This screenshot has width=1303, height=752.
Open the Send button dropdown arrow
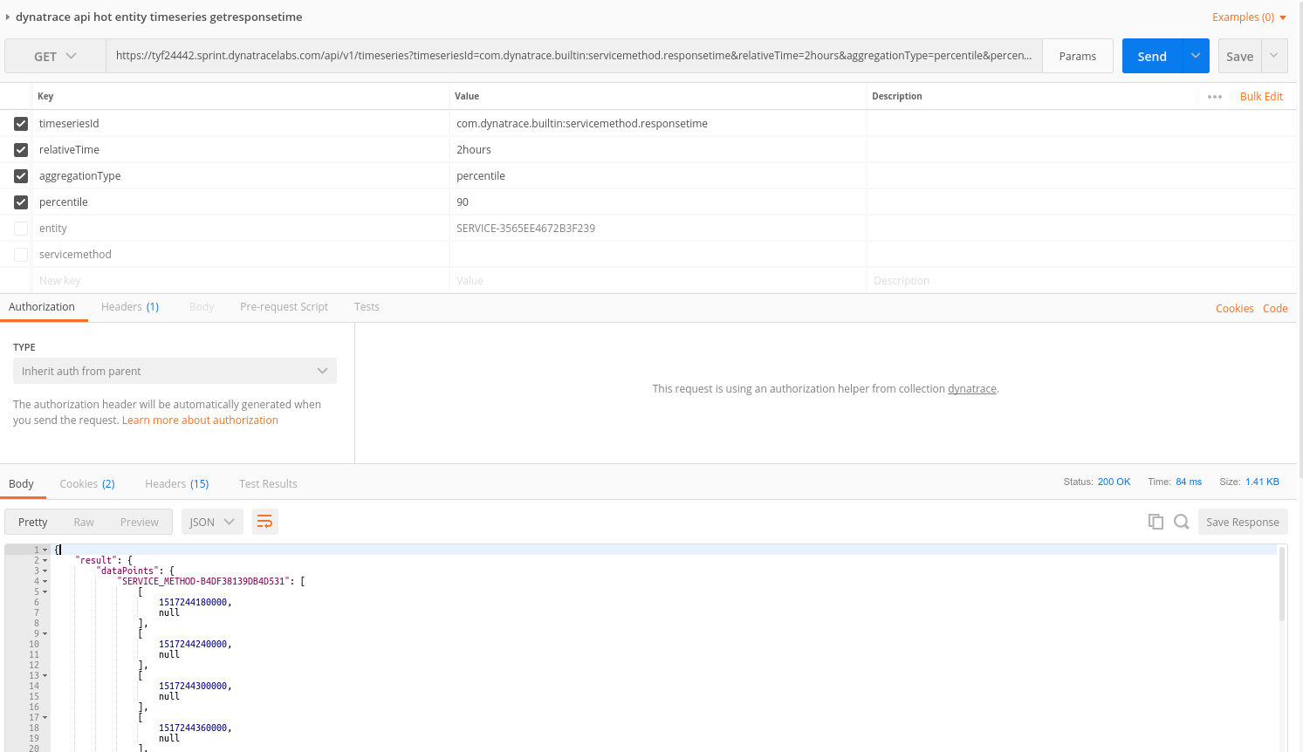click(1196, 56)
